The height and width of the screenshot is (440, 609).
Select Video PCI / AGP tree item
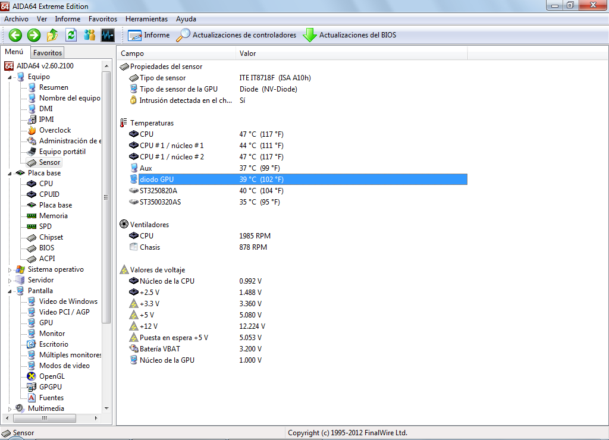tap(64, 312)
